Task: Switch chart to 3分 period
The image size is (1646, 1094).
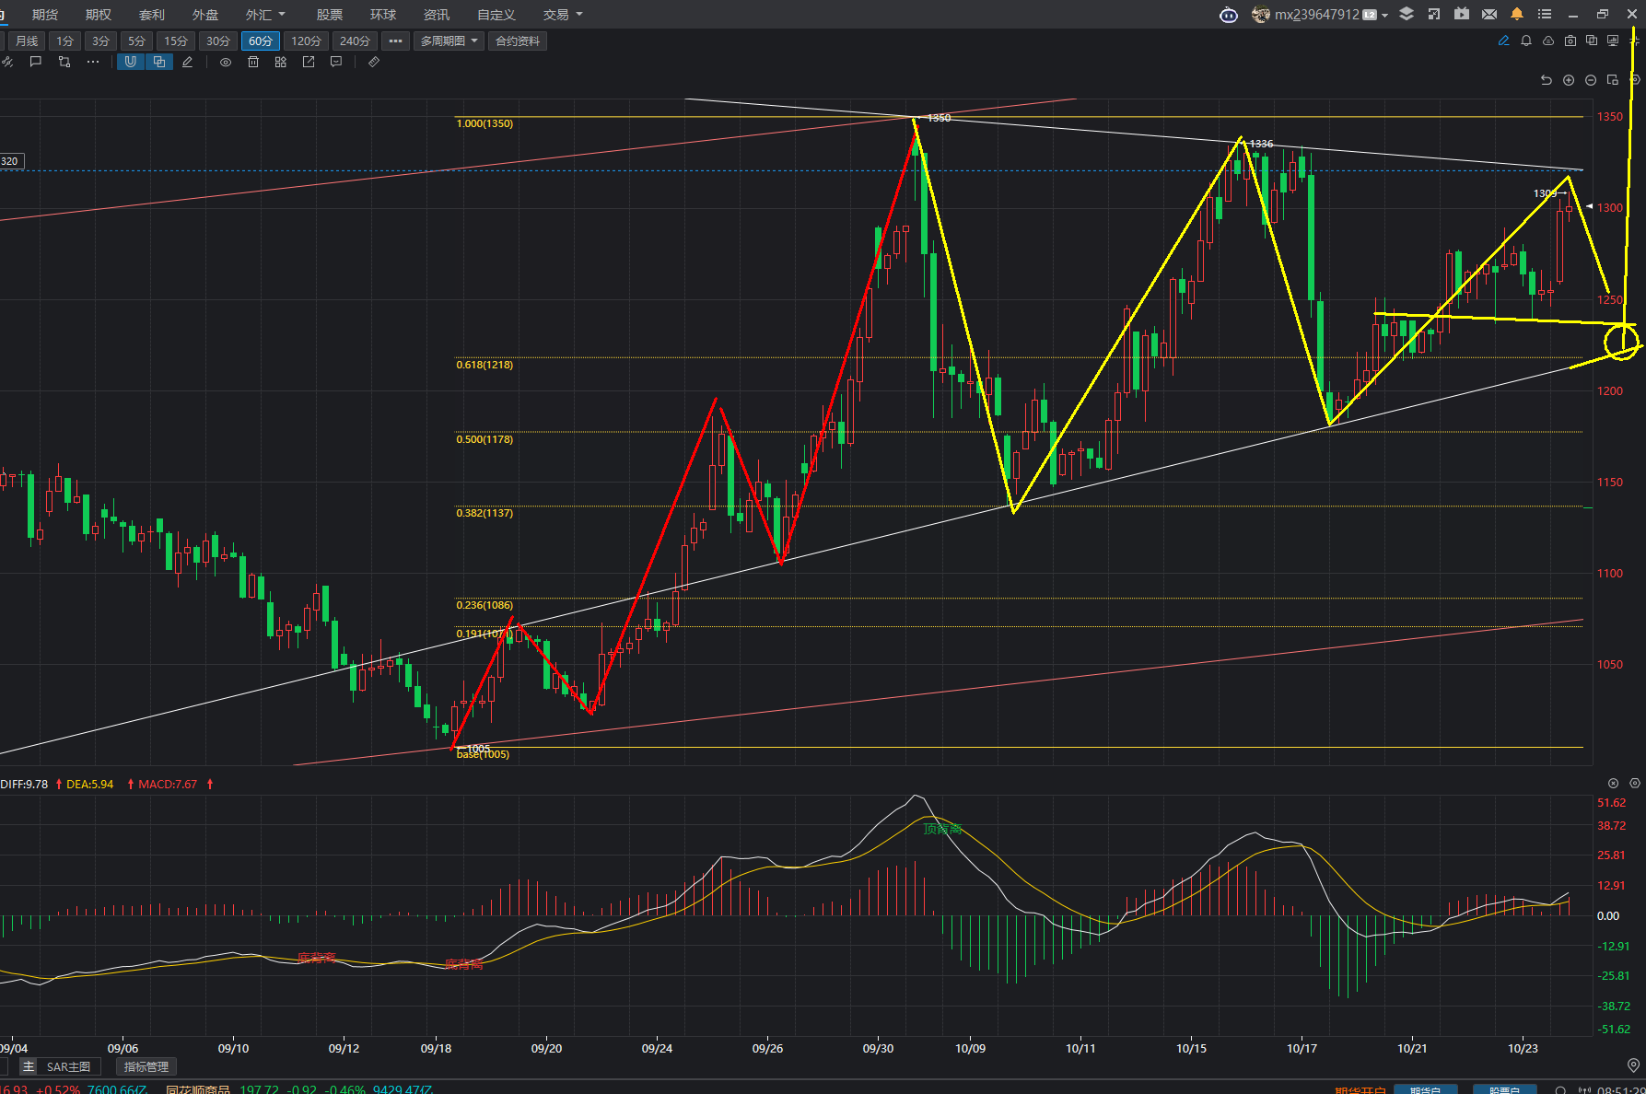Action: pos(100,41)
